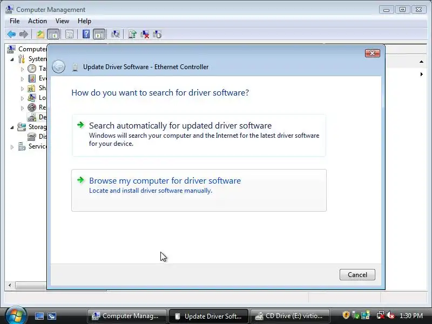Image resolution: width=432 pixels, height=324 pixels.
Task: Click the Update Driver Software toolbar icon
Action: (x=132, y=35)
